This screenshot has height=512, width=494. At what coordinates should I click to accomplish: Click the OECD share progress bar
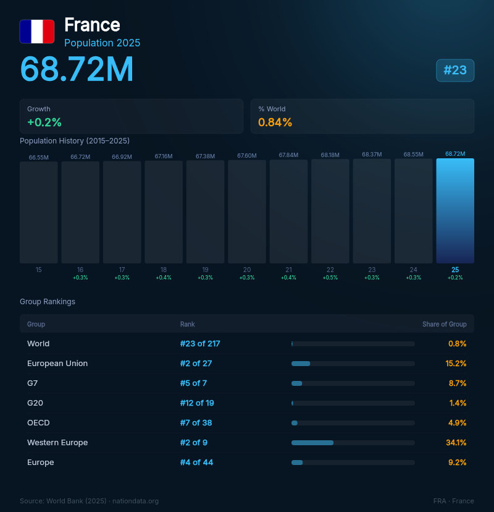[353, 423]
